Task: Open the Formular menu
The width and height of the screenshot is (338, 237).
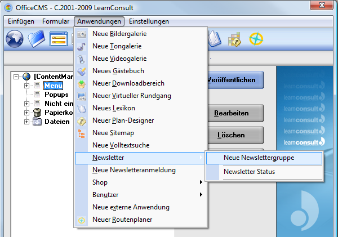Action: click(x=56, y=21)
